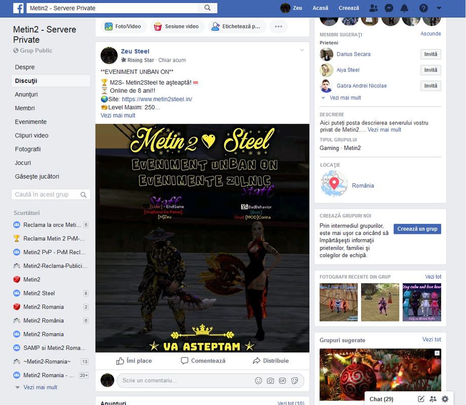
Task: Create new group chat icon
Action: tap(433, 399)
